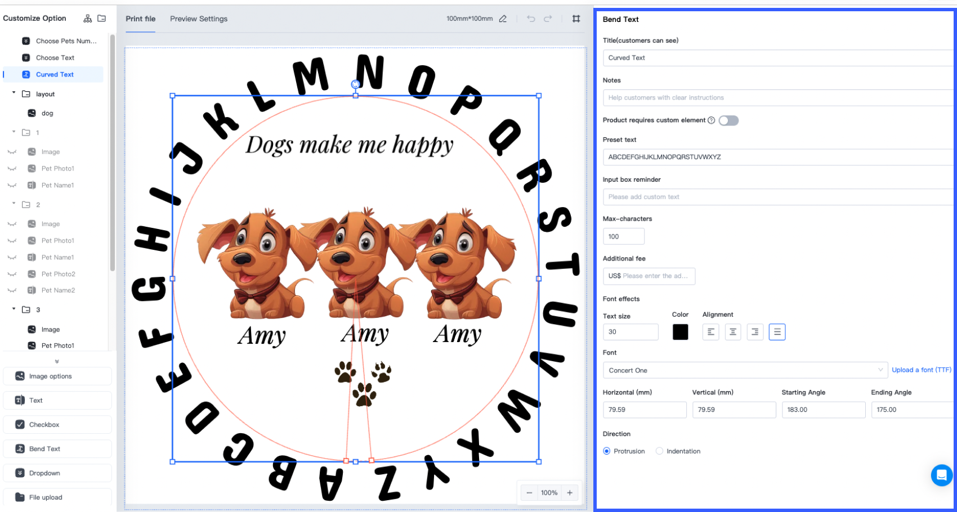Align text right
957x512 pixels.
(x=755, y=332)
